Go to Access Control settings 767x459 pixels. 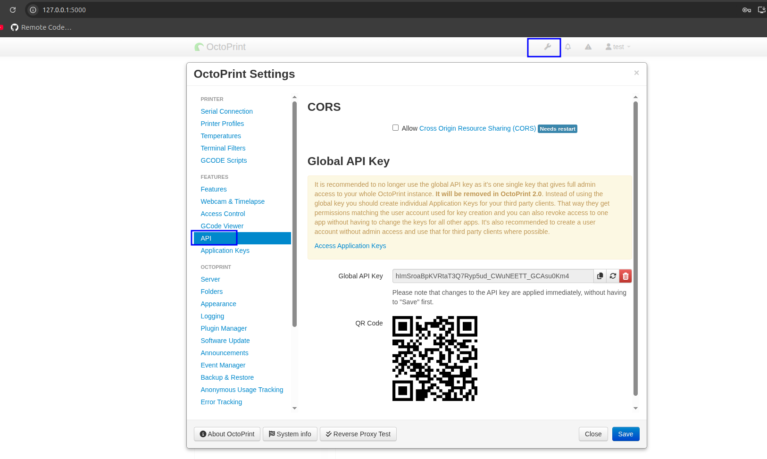(x=223, y=214)
